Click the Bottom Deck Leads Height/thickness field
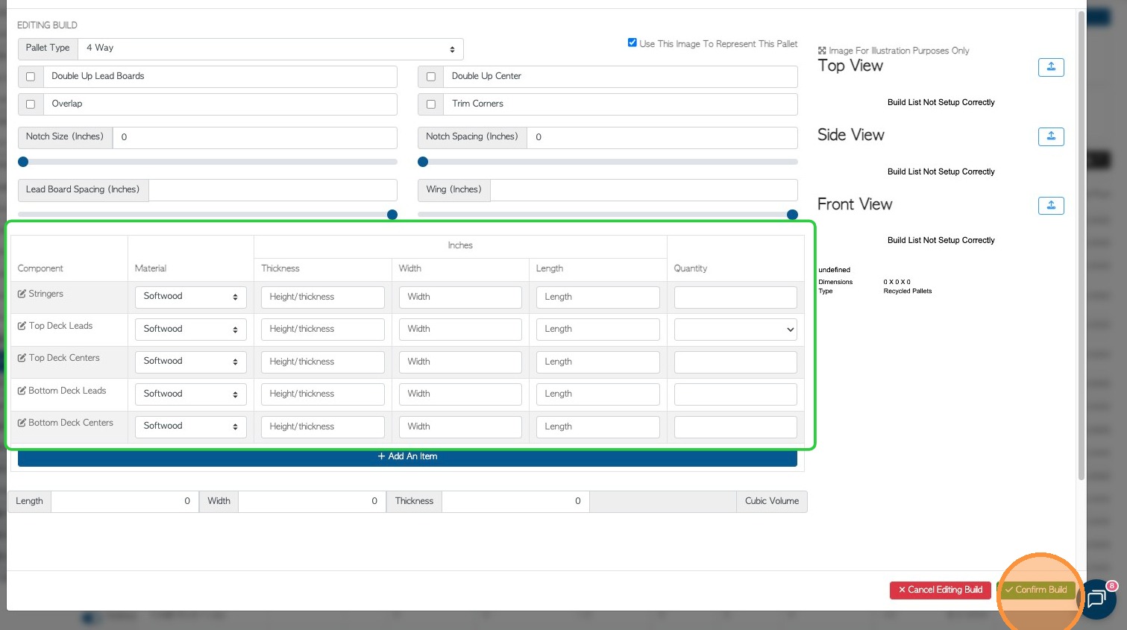Image resolution: width=1127 pixels, height=630 pixels. point(323,394)
